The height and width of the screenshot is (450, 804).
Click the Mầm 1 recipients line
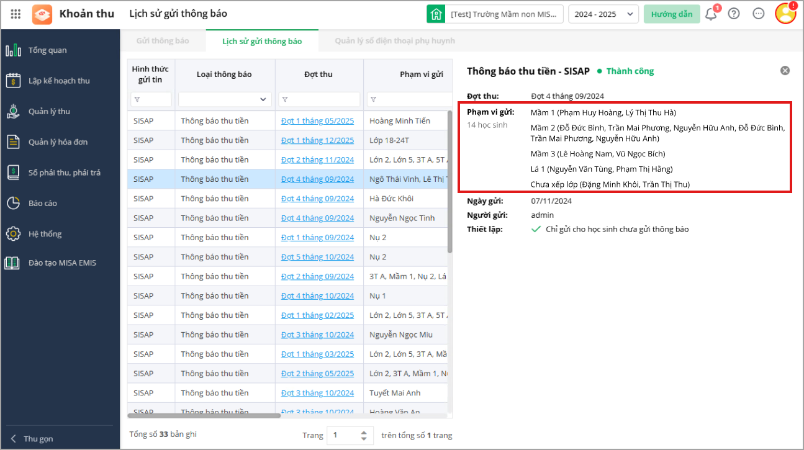click(603, 113)
